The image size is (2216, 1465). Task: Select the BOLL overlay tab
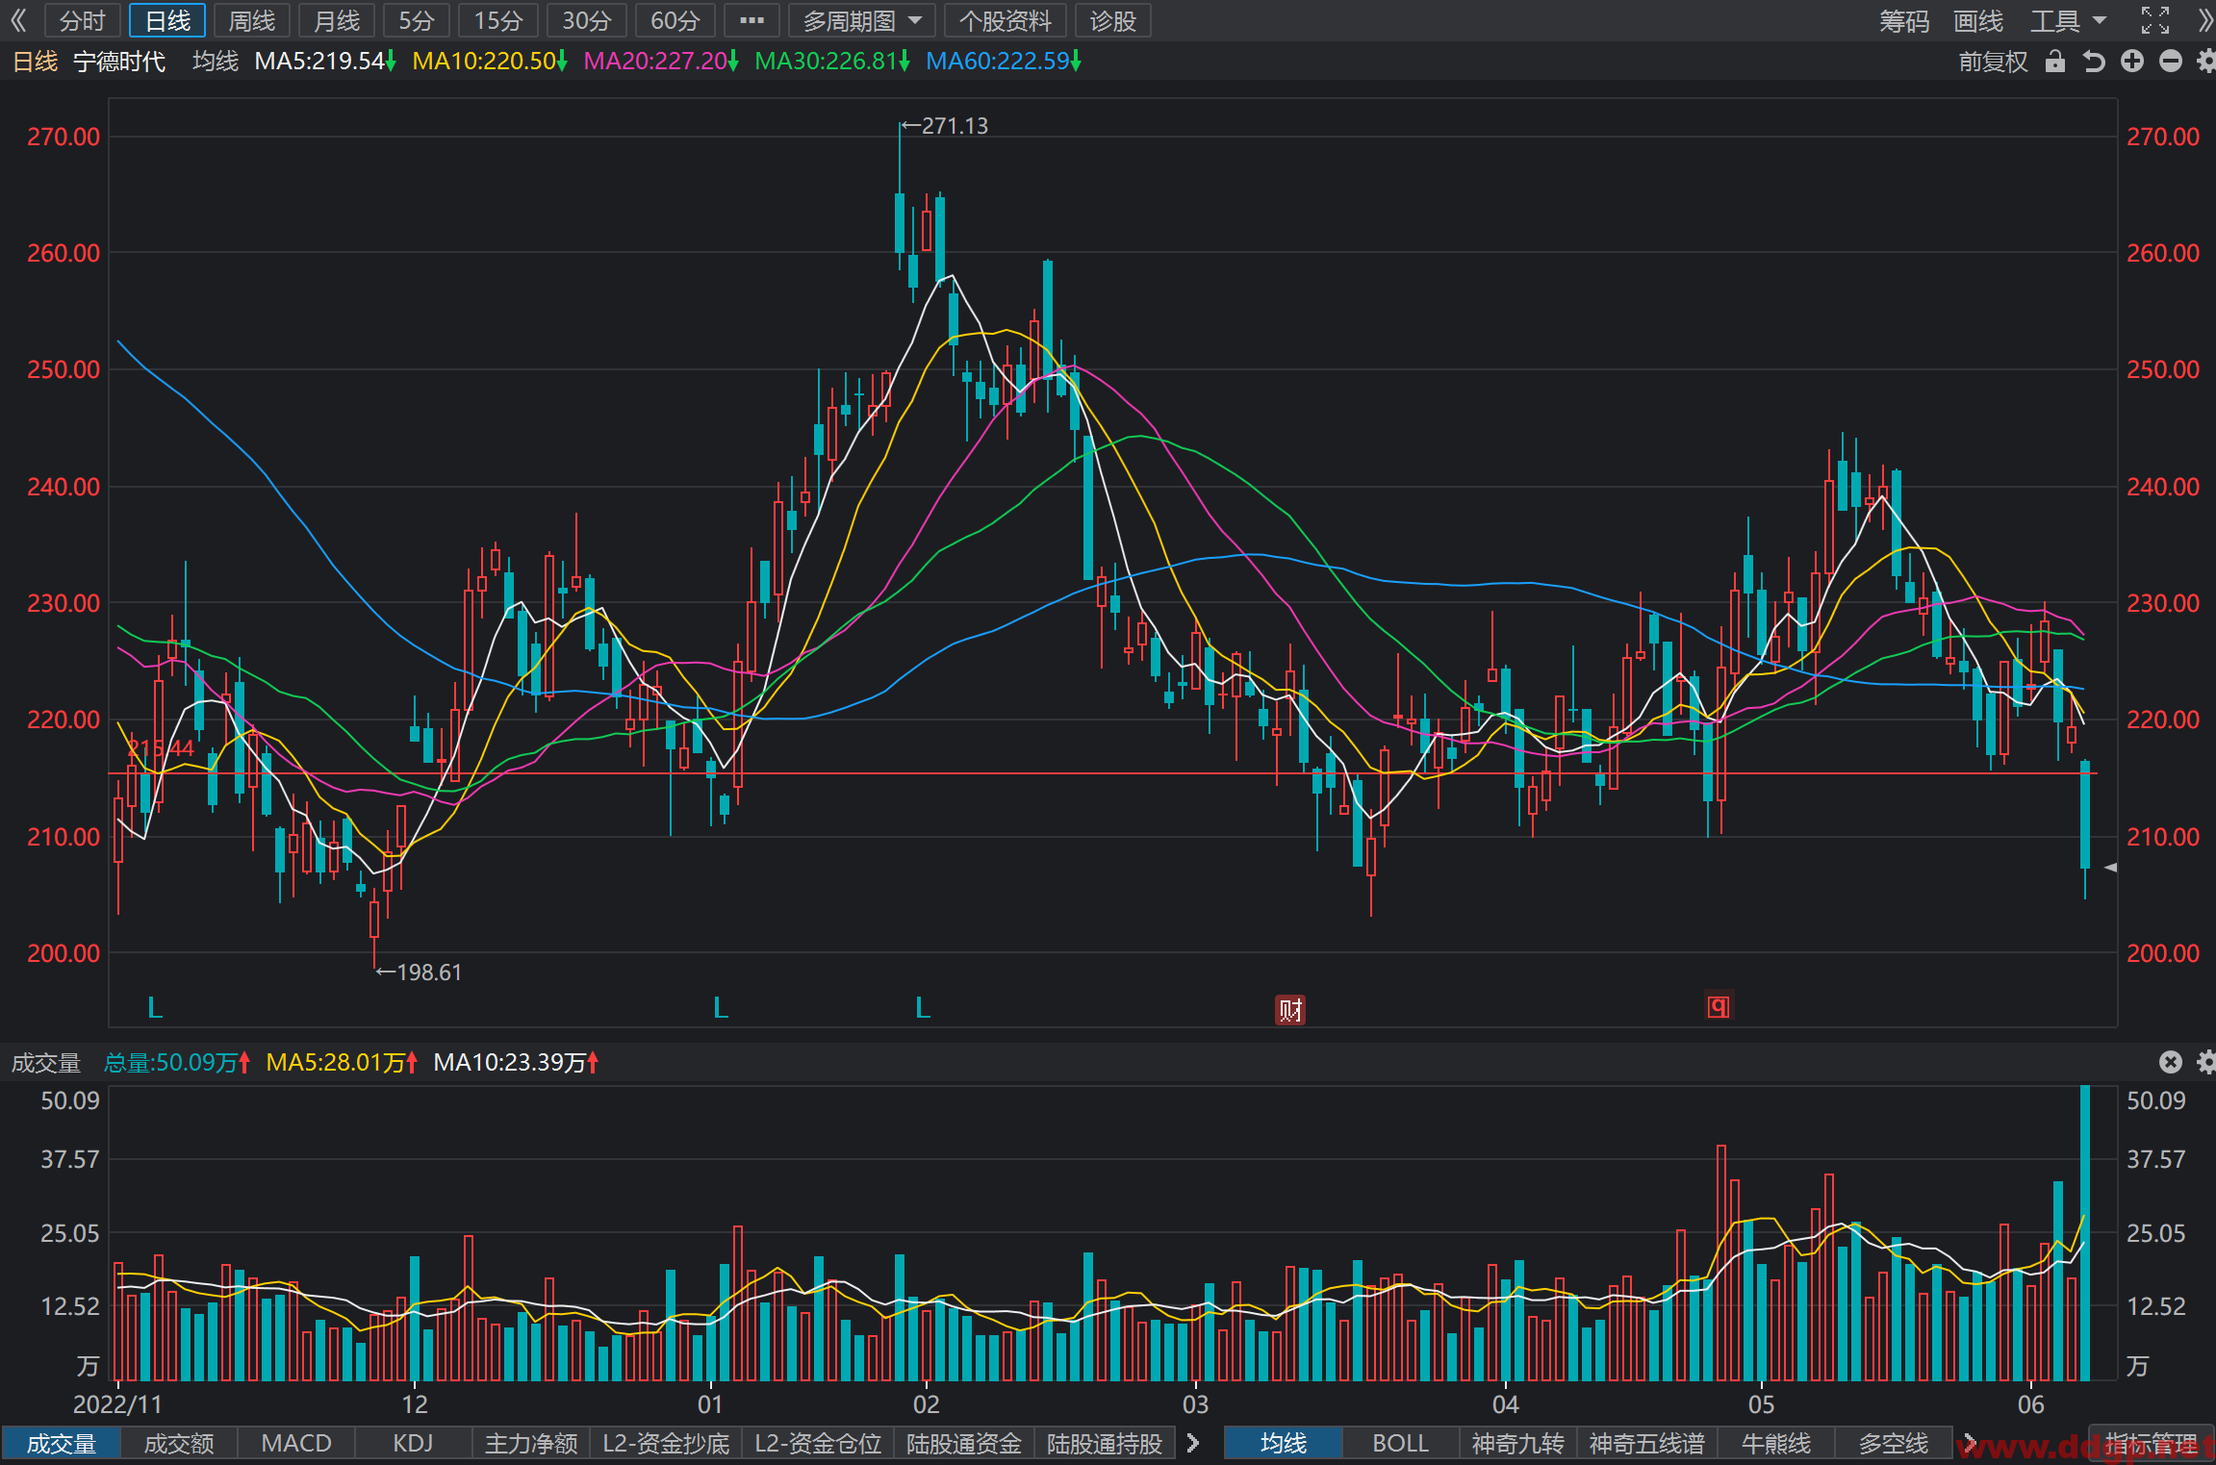1400,1443
